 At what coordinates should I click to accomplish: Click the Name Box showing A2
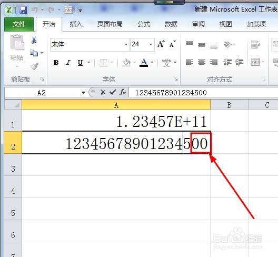(42, 93)
